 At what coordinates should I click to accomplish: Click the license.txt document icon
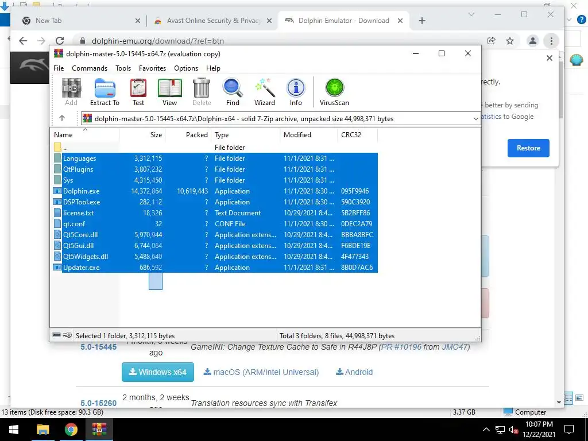coord(57,212)
